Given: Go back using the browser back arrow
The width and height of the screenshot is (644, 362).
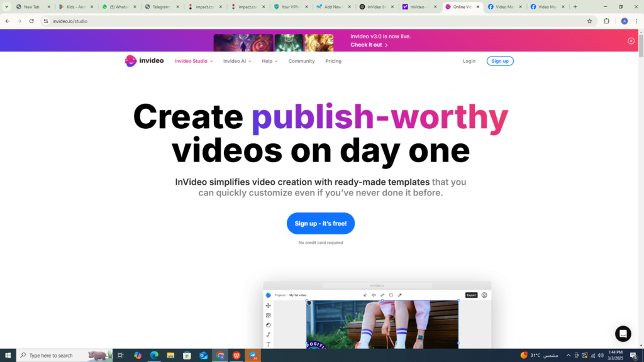Looking at the screenshot, I should tap(8, 21).
